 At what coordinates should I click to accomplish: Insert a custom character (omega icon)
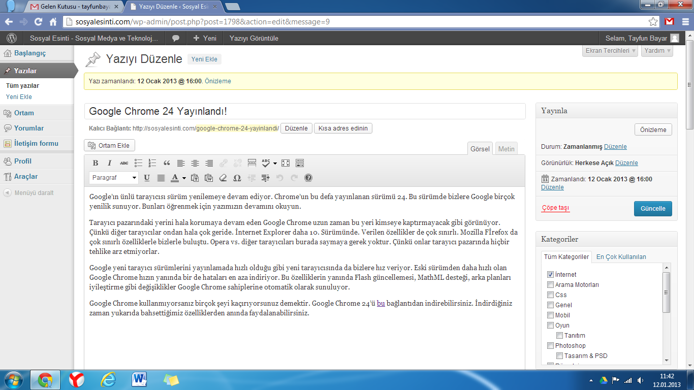tap(237, 178)
